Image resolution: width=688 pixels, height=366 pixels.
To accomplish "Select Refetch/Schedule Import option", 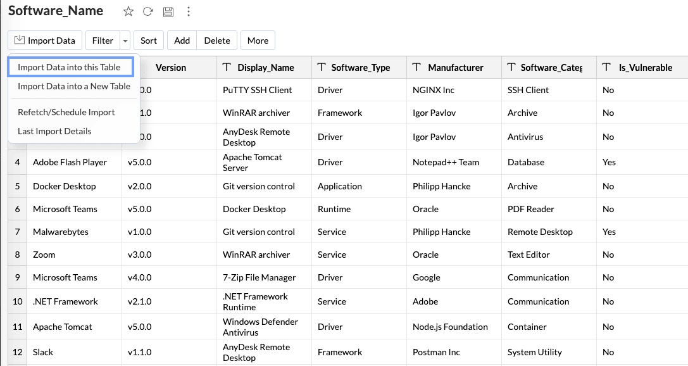I will pyautogui.click(x=66, y=112).
